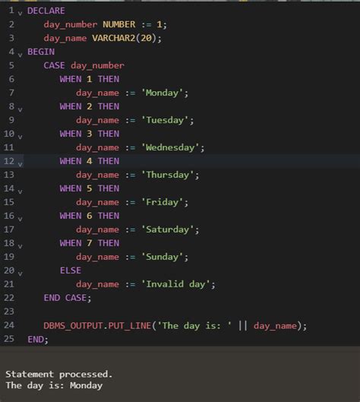Collapse the BEGIN block fold arrow
Viewport: 360px width, 402px height.
(x=20, y=55)
